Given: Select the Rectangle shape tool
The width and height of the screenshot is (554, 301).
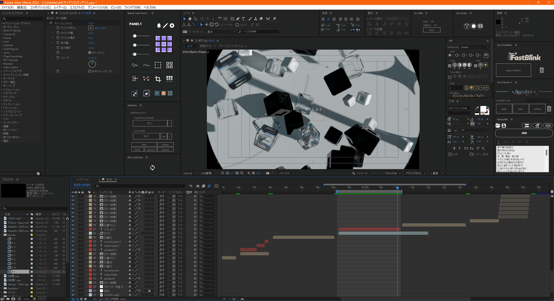Looking at the screenshot, I should [232, 19].
